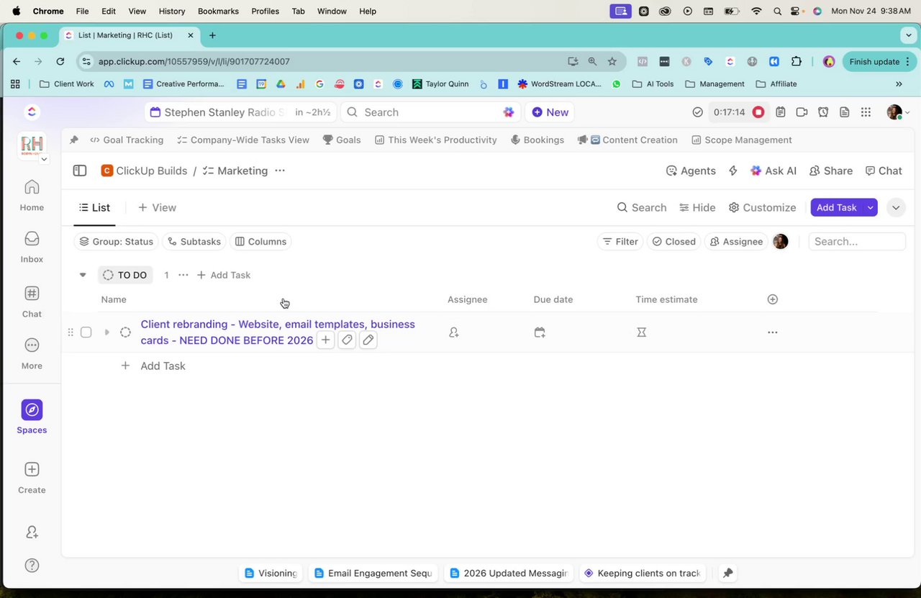Open Ask AI
Screen dimensions: 921x598
pyautogui.click(x=773, y=171)
